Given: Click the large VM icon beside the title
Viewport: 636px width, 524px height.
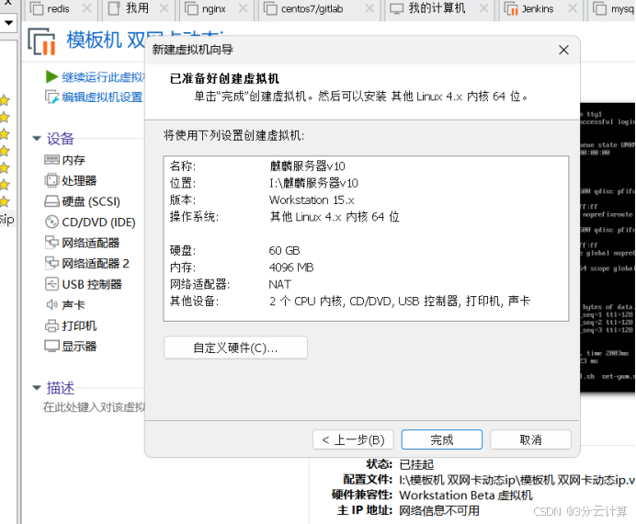Looking at the screenshot, I should pos(41,41).
